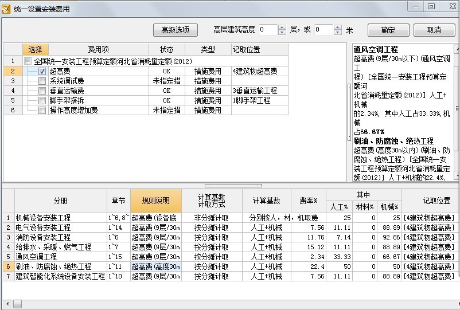Click rate value 11.76
460x310 pixels.
click(x=309, y=237)
